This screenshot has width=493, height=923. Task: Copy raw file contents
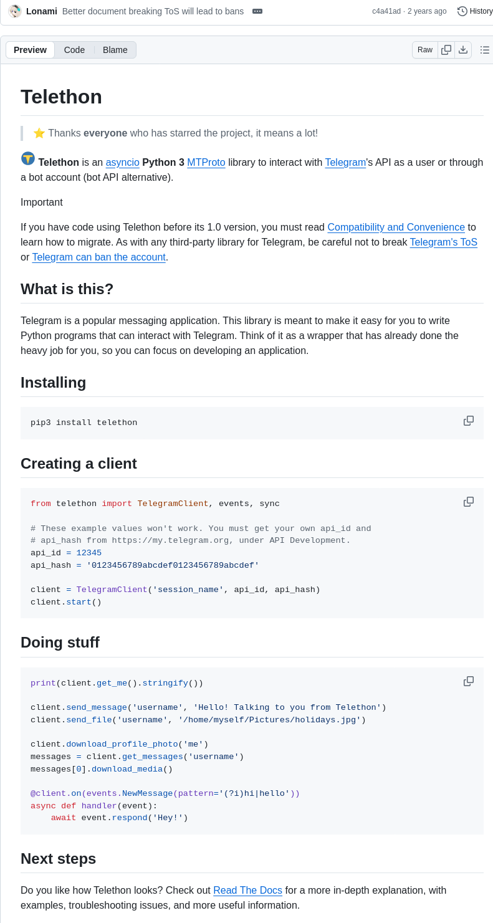click(x=446, y=50)
